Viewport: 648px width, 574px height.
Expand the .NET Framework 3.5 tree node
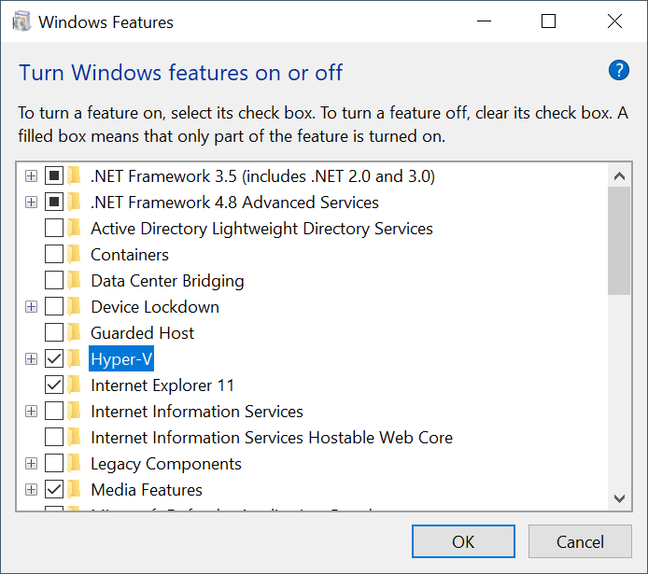point(31,176)
